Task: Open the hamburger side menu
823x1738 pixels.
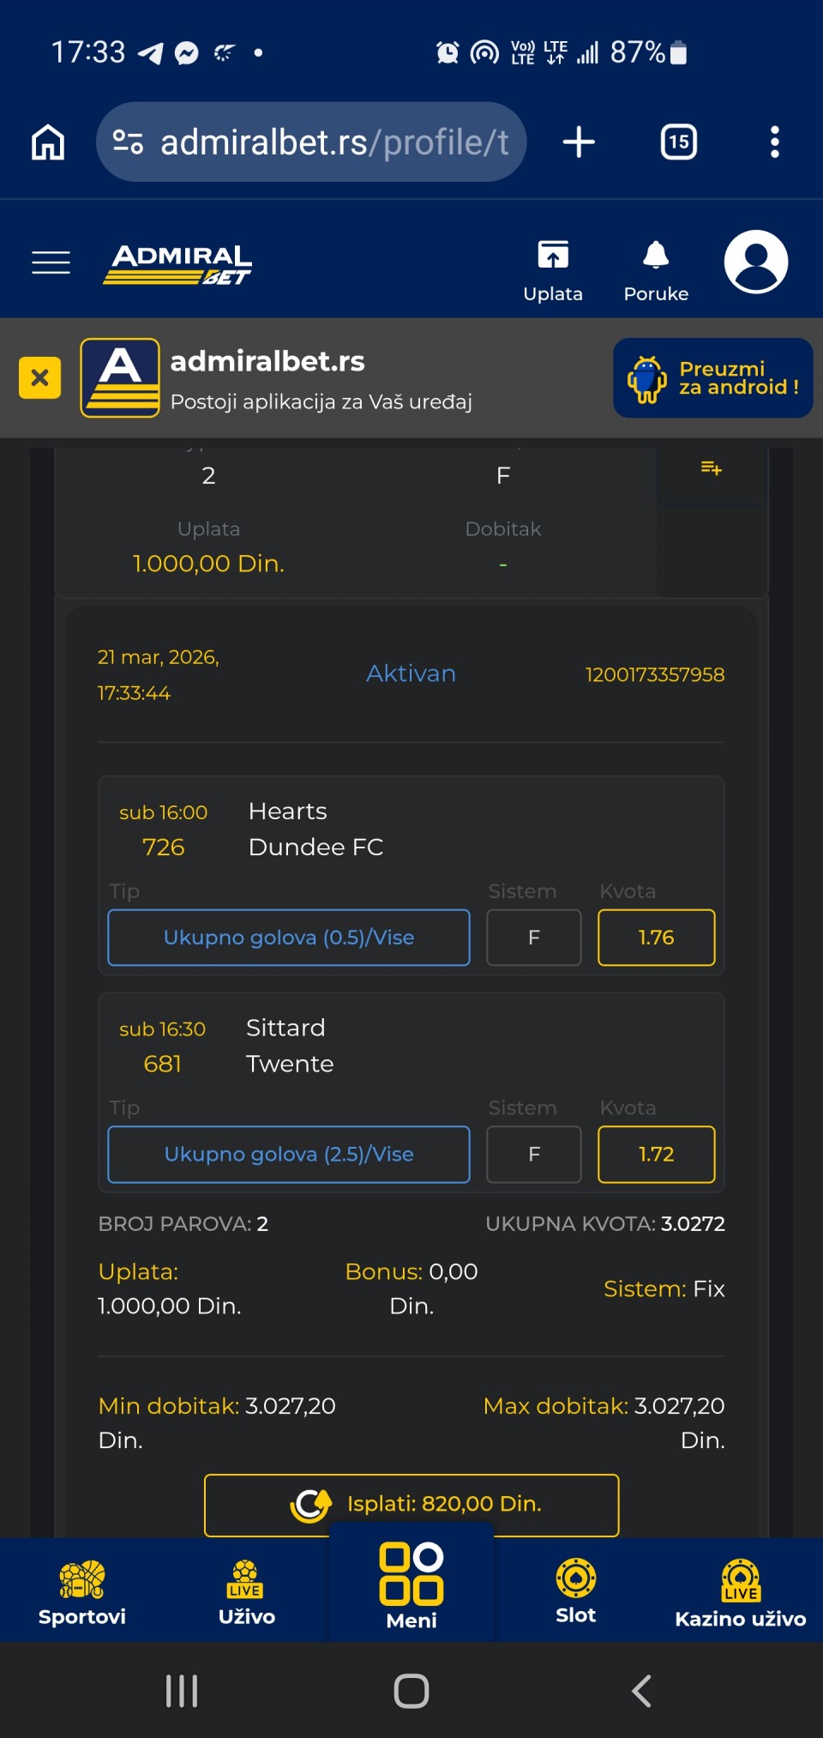Action: click(x=51, y=263)
